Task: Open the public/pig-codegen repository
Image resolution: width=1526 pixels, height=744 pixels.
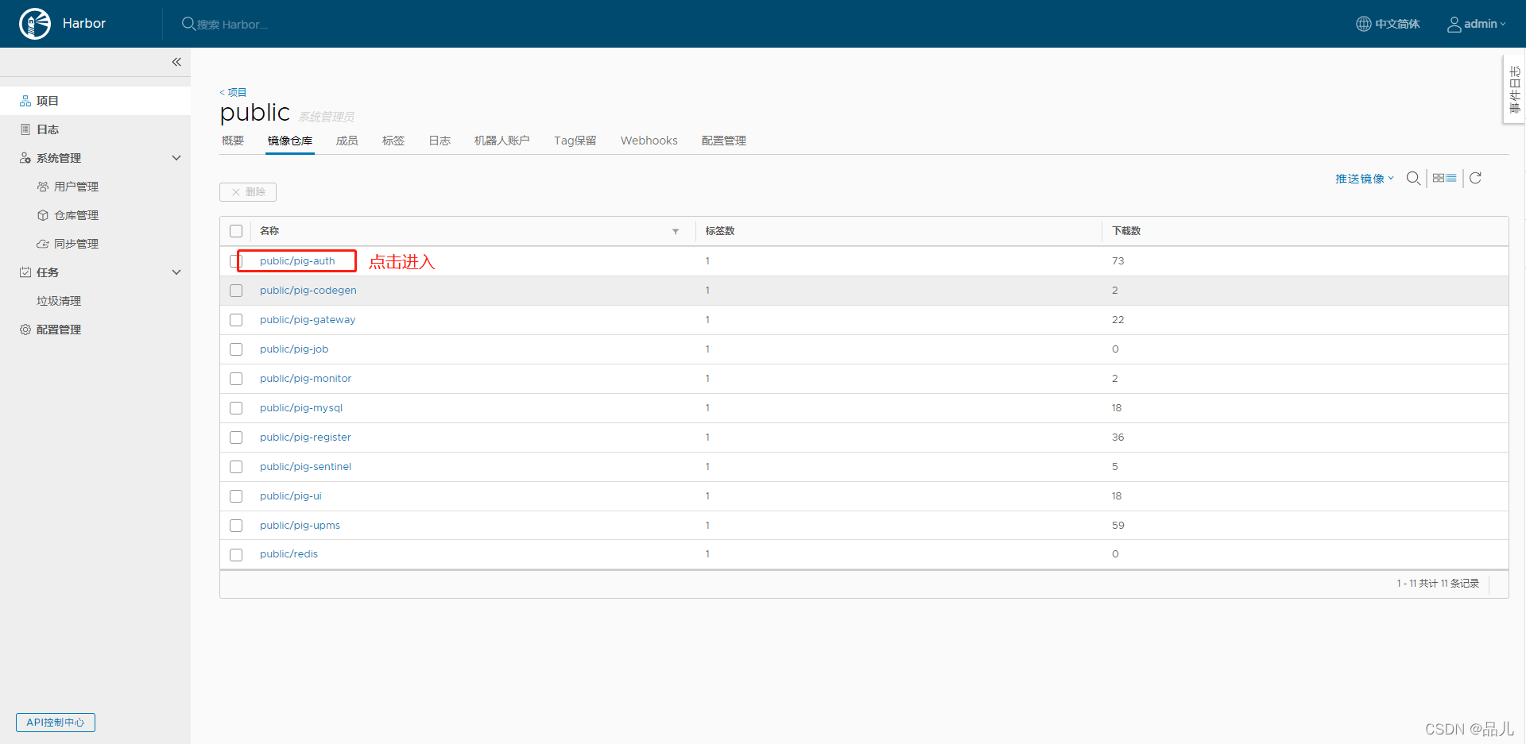Action: click(x=308, y=291)
